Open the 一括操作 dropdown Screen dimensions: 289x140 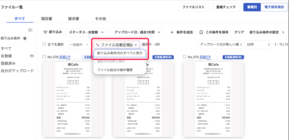[79, 45]
